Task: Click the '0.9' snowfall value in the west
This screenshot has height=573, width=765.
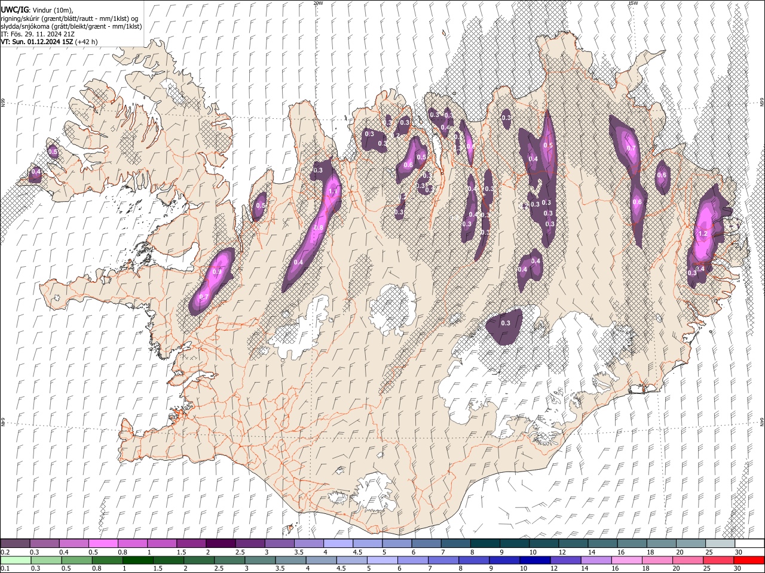Action: tap(217, 272)
